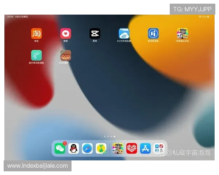
Task: Tap the first home screen page dot
Action: pyautogui.click(x=105, y=136)
